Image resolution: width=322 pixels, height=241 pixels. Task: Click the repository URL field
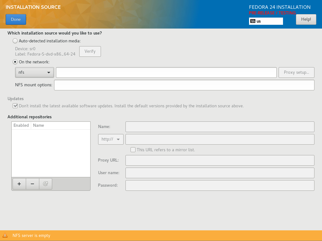click(x=220, y=139)
